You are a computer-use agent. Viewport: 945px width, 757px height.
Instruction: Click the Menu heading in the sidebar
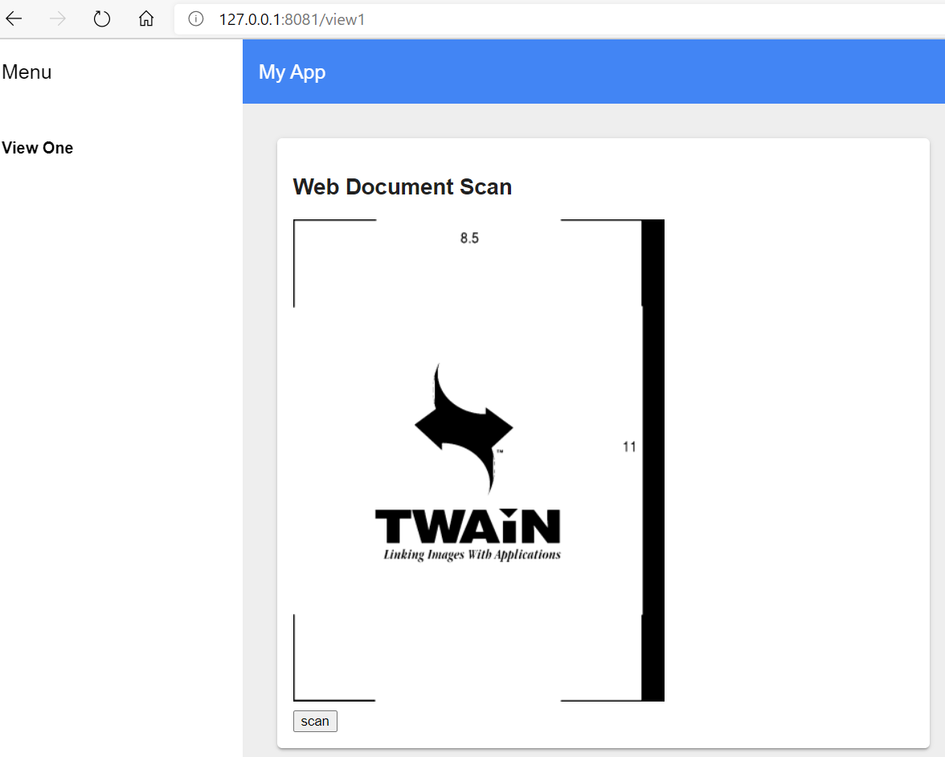[27, 72]
